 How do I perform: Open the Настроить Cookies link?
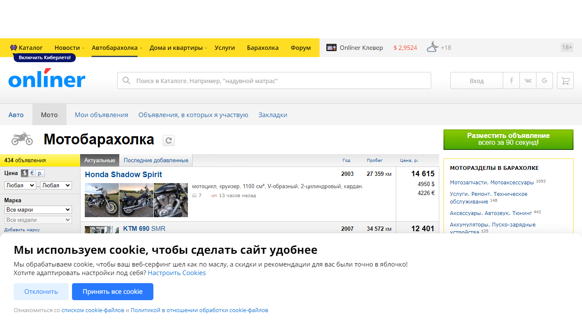point(177,273)
